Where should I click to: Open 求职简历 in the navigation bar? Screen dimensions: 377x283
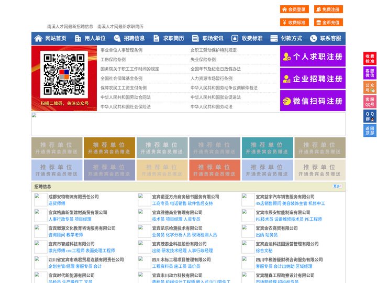(x=174, y=38)
